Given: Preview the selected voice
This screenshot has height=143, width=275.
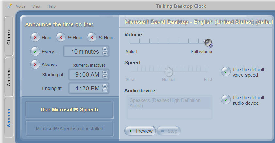Looking at the screenshot, I should [x=140, y=131].
